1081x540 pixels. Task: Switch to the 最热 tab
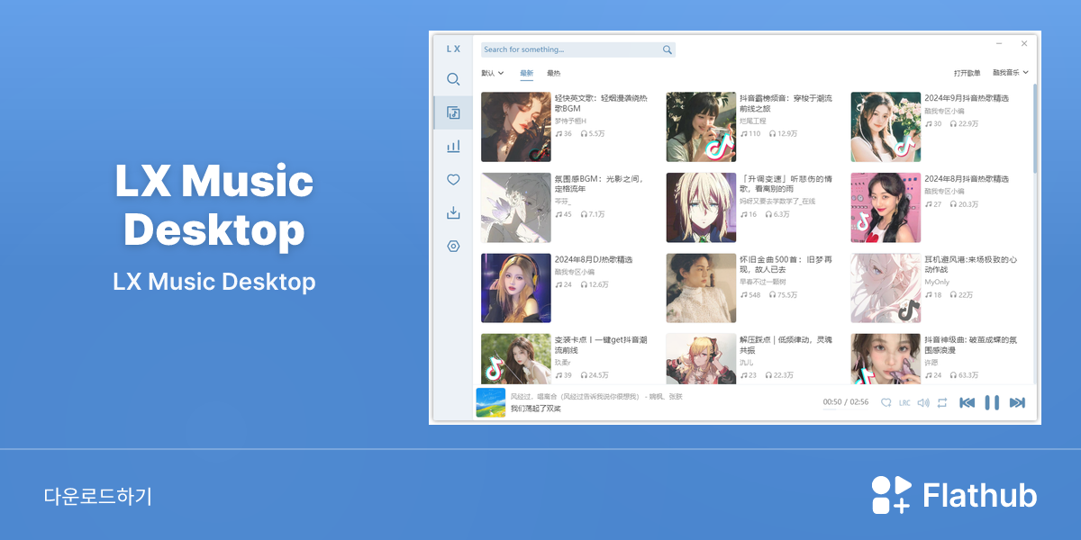[x=553, y=73]
